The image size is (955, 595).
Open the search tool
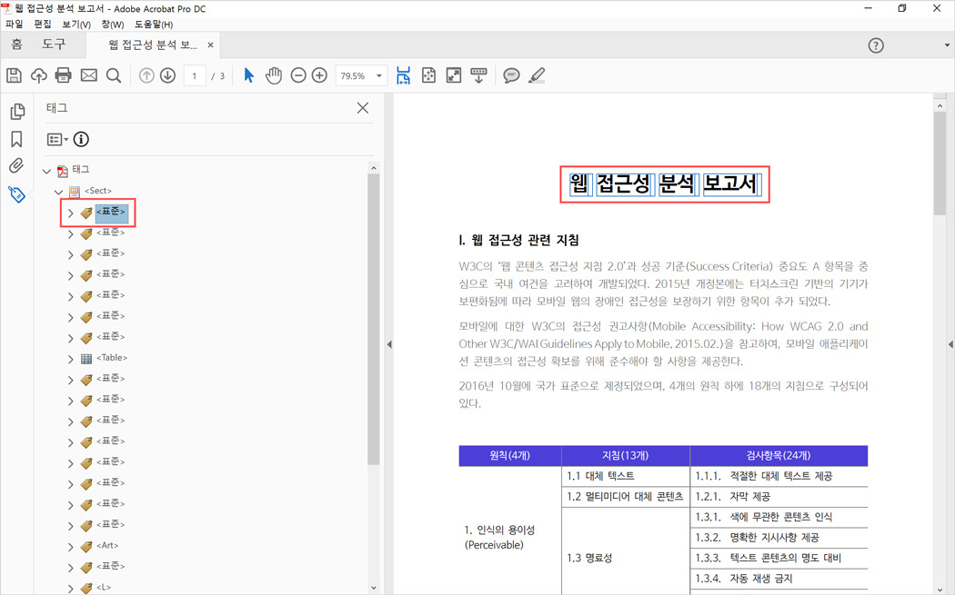(x=113, y=75)
